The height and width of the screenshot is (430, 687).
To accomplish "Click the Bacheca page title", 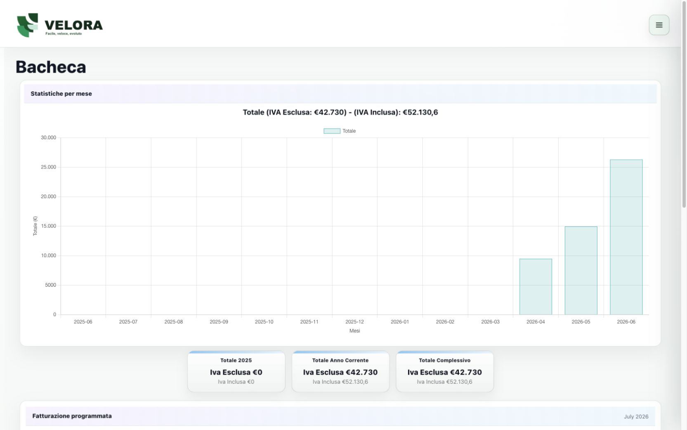I will [51, 67].
